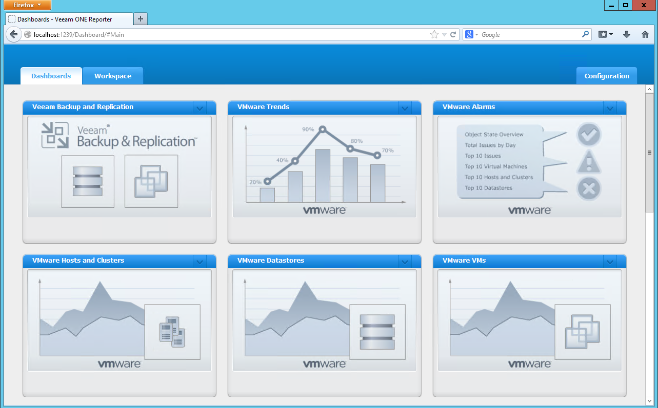Expand the Veeam Backup and Replication dropdown
This screenshot has height=408, width=658.
[x=200, y=108]
